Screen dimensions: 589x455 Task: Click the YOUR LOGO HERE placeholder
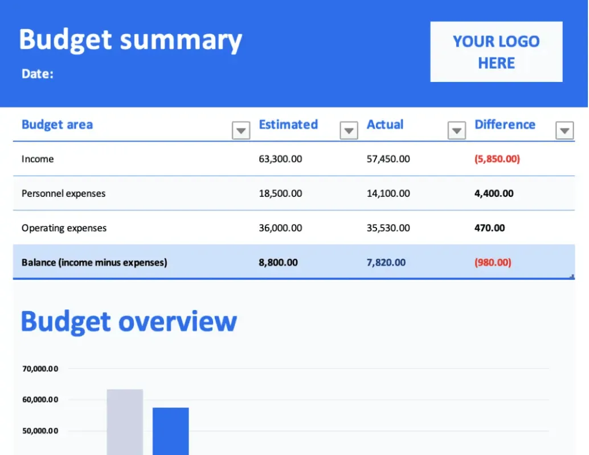tap(496, 52)
